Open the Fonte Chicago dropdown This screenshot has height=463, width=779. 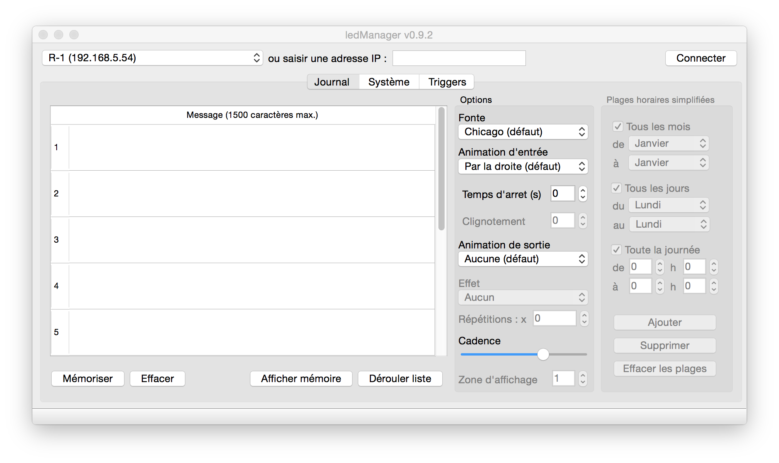click(x=523, y=132)
